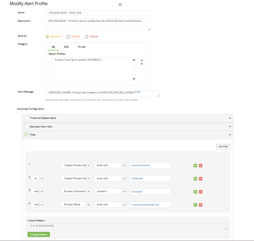
Task: Click the plus icon beside Report Profiles list
Action: [x=142, y=60]
